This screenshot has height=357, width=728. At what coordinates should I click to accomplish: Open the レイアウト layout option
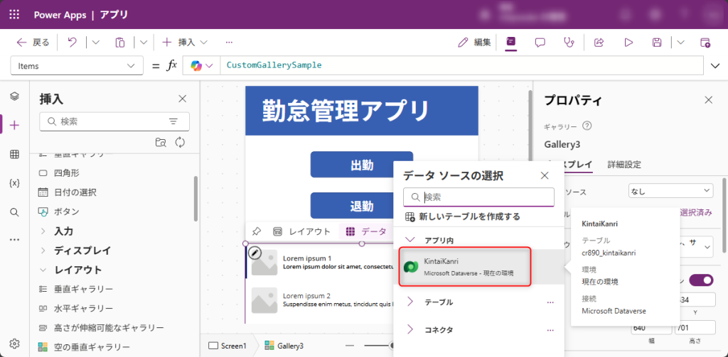pos(301,231)
